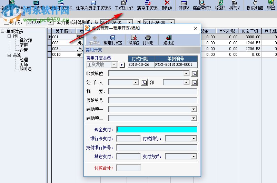Open 员工提成 toolbar button
The image size is (277, 183).
(36, 6)
